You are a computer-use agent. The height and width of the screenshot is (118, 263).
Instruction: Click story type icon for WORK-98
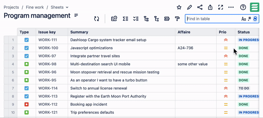pos(27,64)
